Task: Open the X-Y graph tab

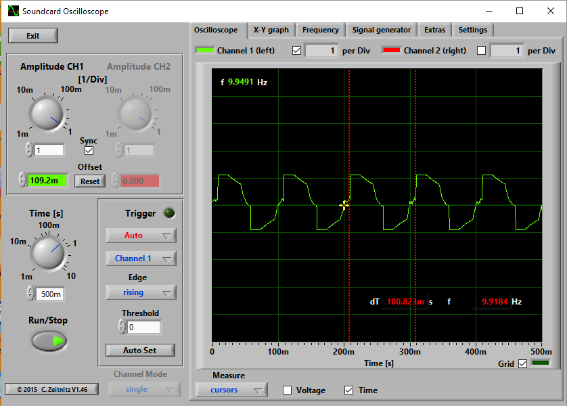Action: coord(271,30)
